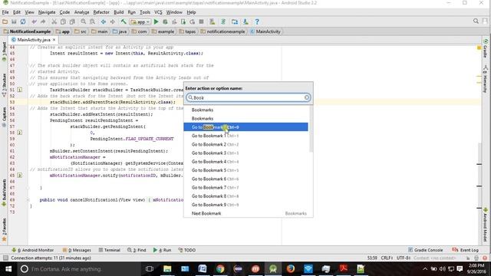
Task: Click the Search Everywhere magnifier icon
Action: 476,21
